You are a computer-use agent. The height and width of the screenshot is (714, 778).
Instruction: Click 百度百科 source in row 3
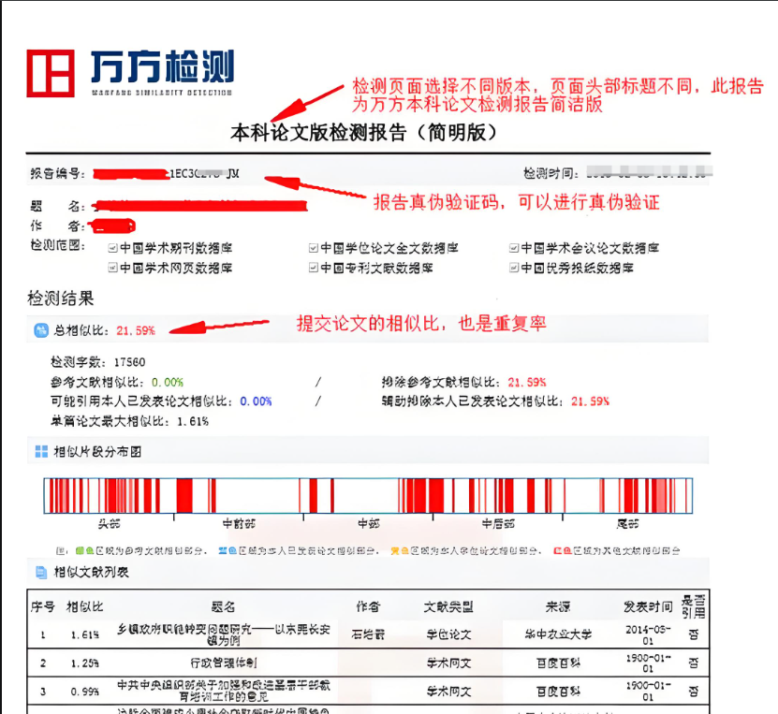(558, 692)
